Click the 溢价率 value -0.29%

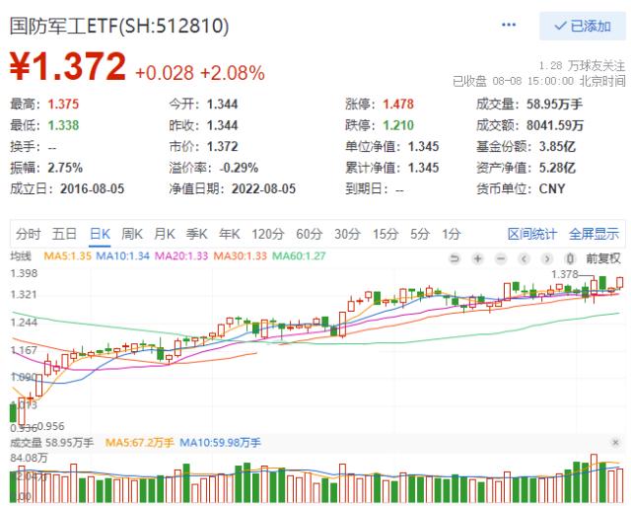pos(239,168)
